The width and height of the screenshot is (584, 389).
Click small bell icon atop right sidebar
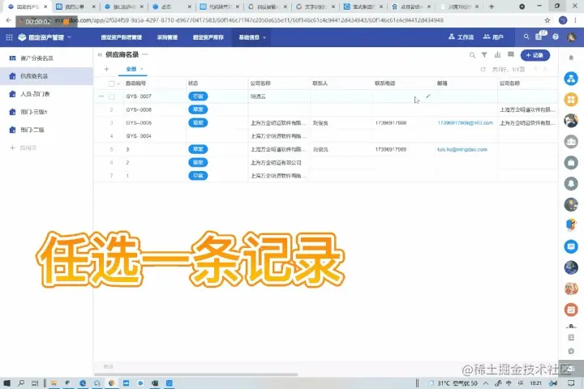(x=571, y=58)
